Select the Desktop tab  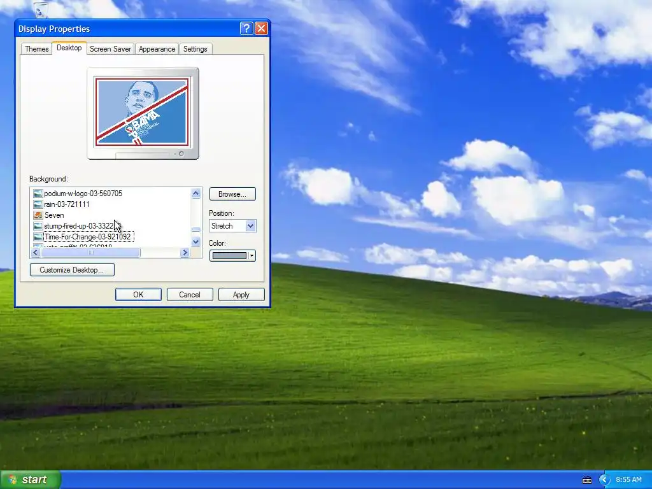69,48
